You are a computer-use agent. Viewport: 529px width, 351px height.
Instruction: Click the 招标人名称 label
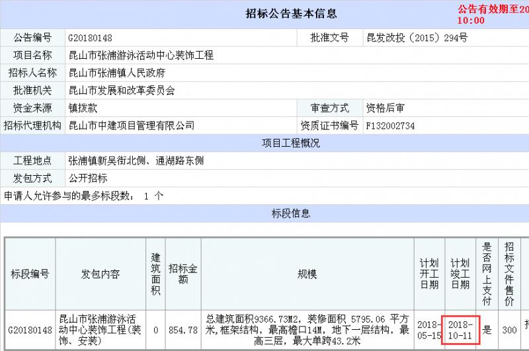[x=32, y=73]
